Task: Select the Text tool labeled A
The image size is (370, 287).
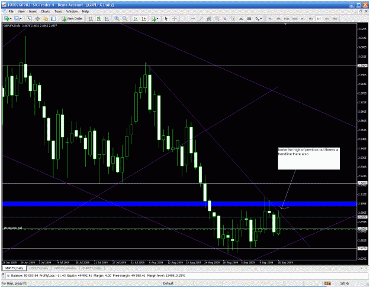Action: pyautogui.click(x=225, y=18)
